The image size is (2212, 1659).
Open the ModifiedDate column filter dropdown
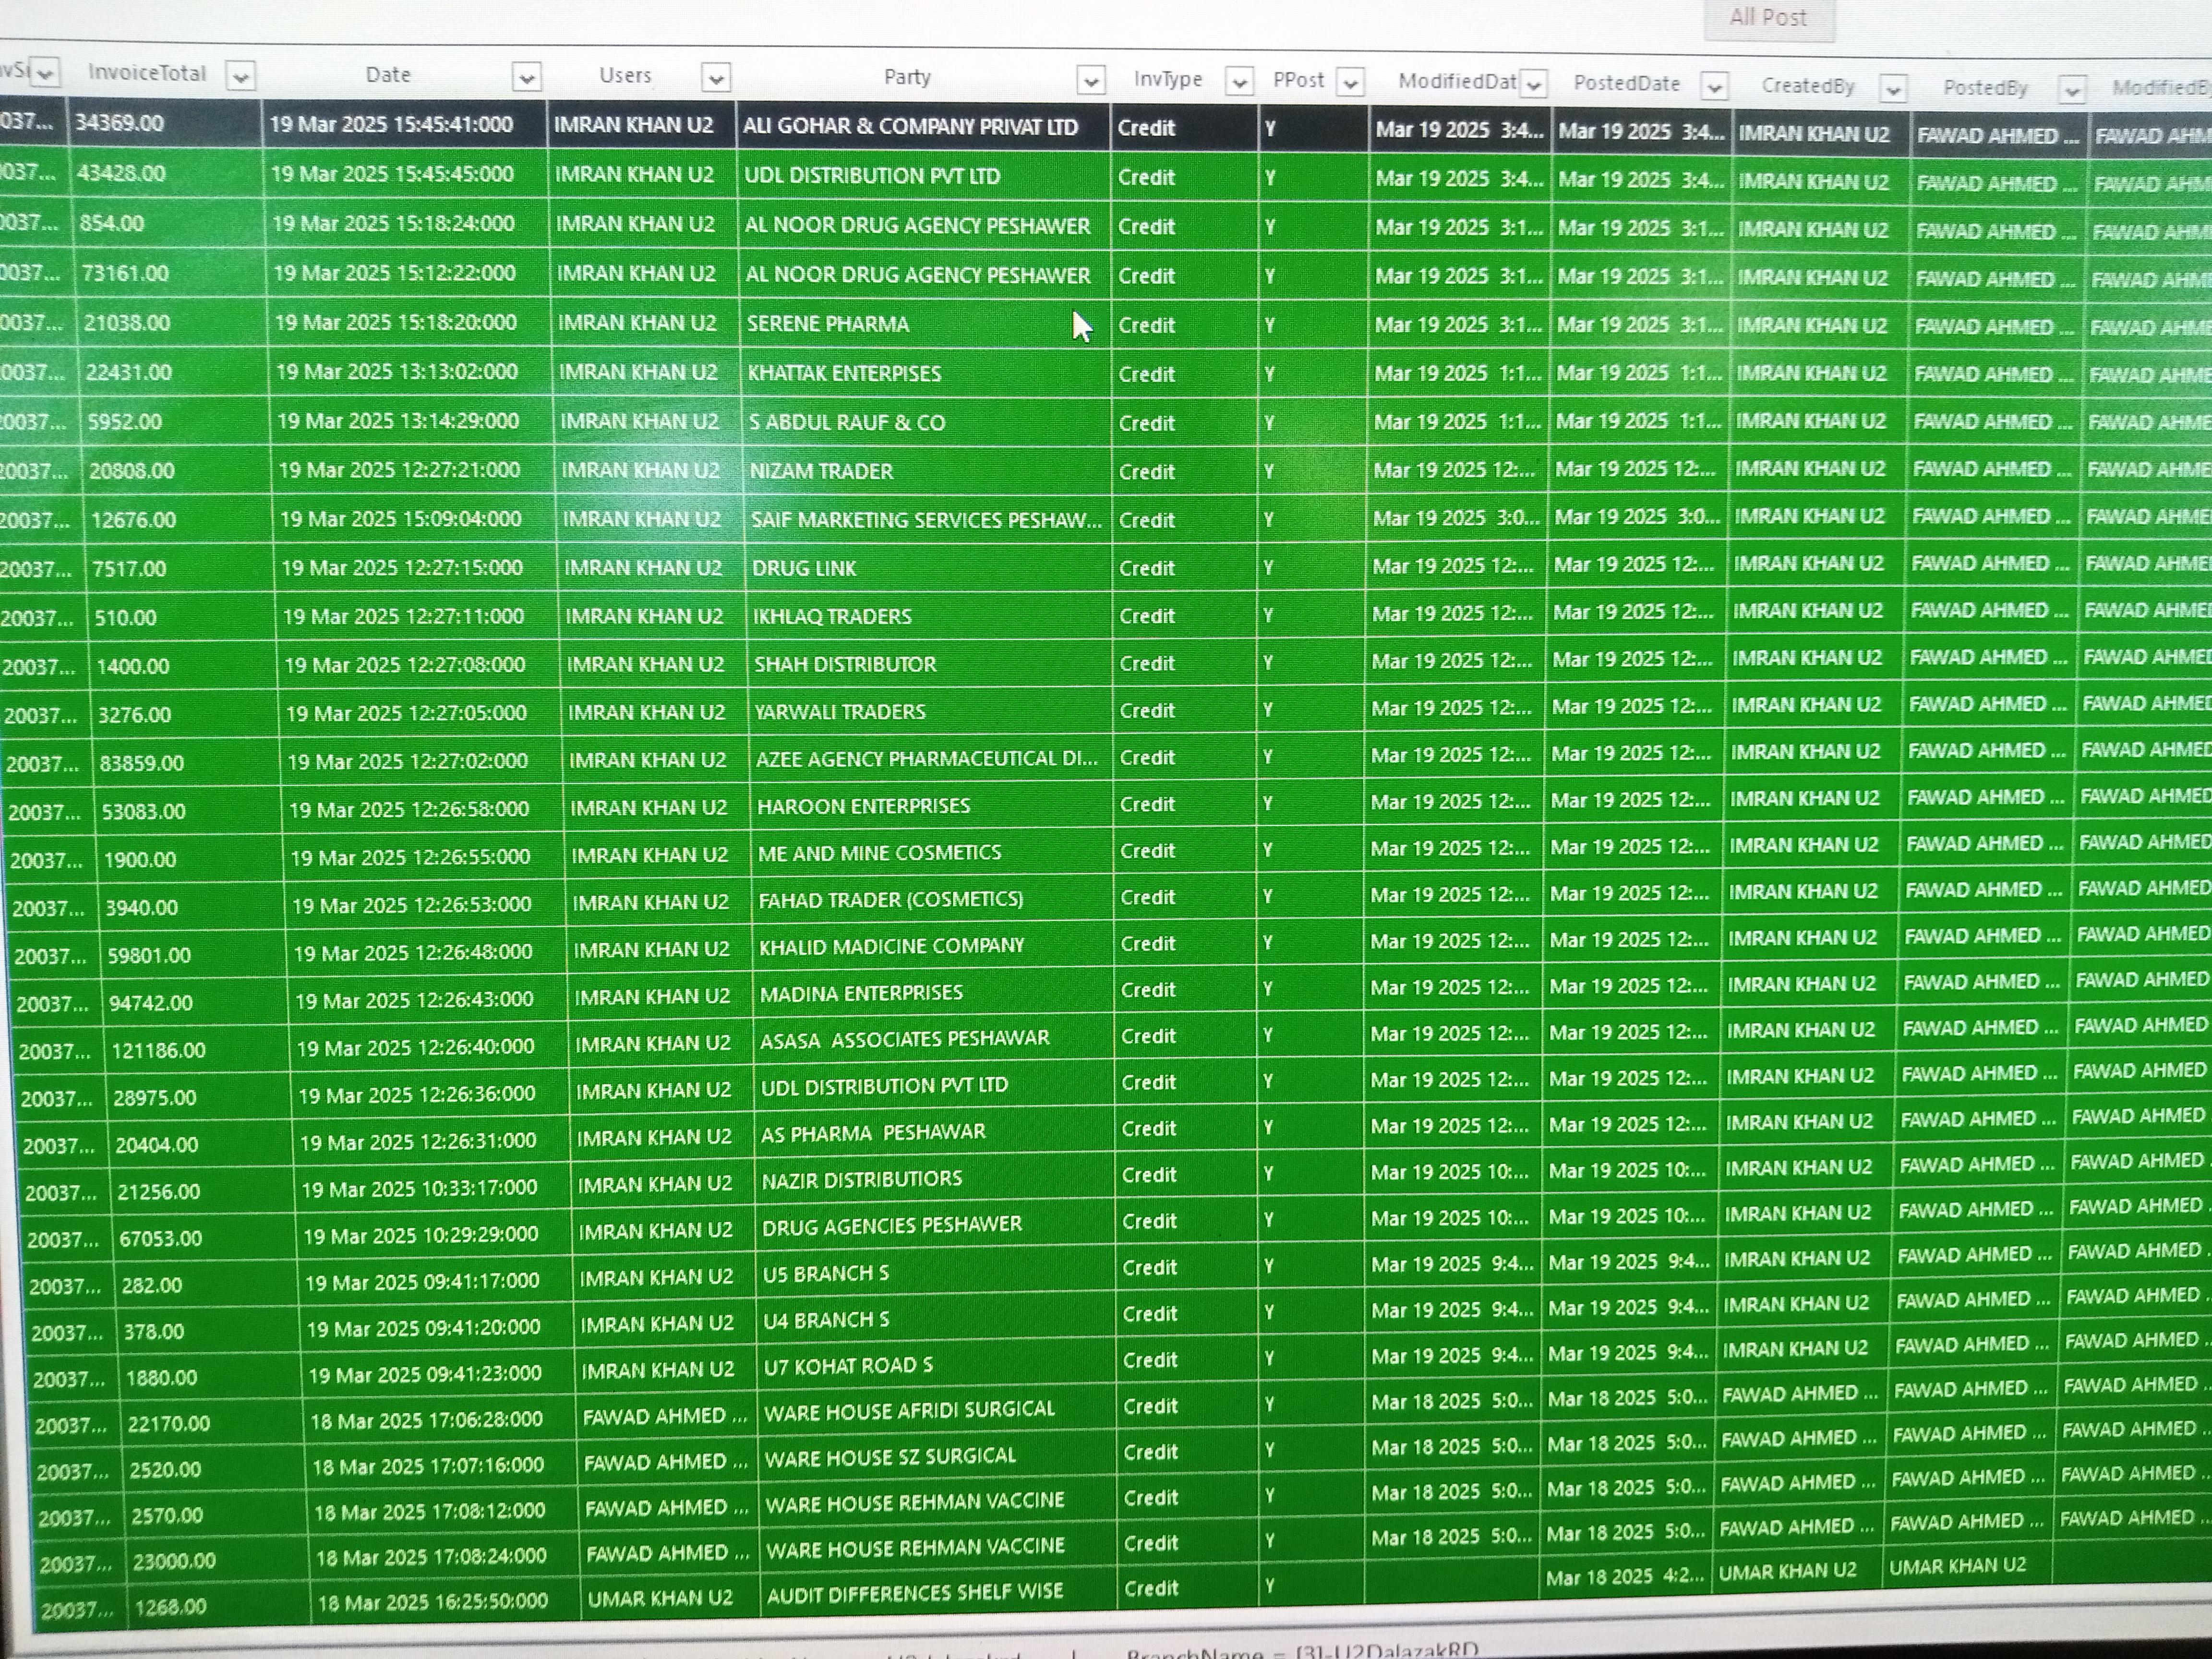click(x=1533, y=85)
